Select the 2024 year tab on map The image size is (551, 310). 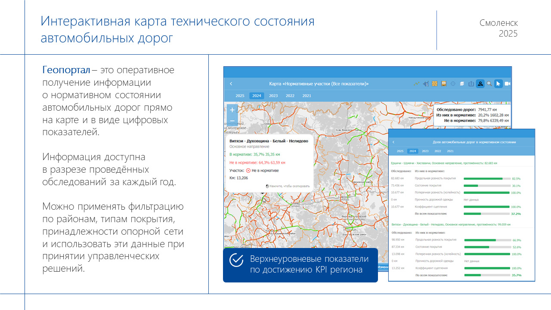point(257,96)
